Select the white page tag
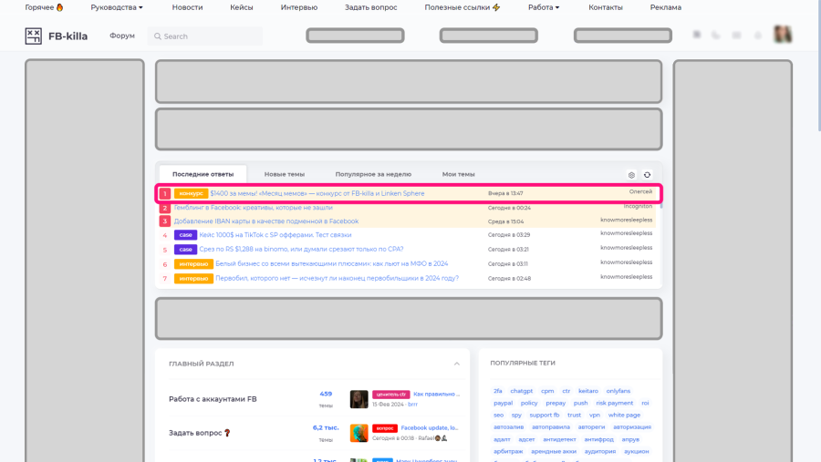The width and height of the screenshot is (821, 462). 624,415
